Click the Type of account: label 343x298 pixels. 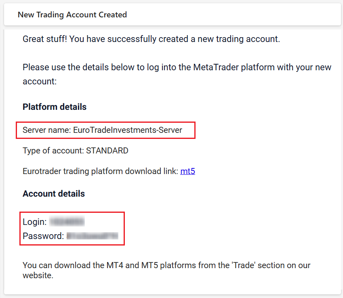pyautogui.click(x=53, y=151)
